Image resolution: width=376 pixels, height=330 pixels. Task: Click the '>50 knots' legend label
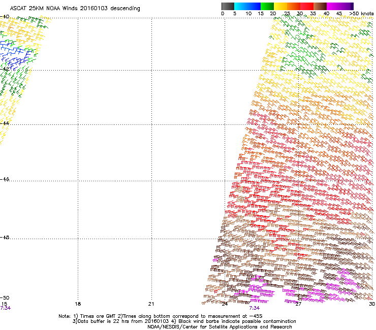pyautogui.click(x=361, y=14)
